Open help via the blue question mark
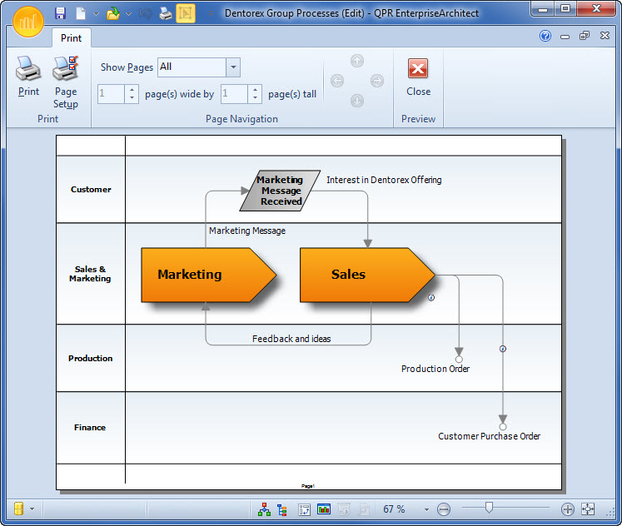The height and width of the screenshot is (526, 622). [545, 36]
